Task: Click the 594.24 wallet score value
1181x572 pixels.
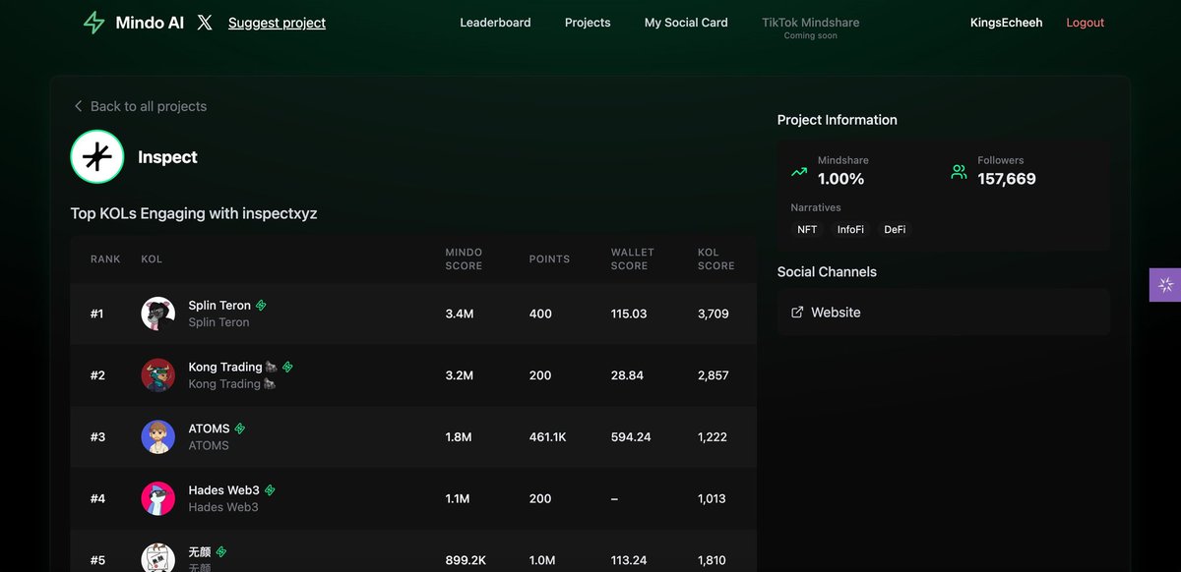Action: pos(631,437)
